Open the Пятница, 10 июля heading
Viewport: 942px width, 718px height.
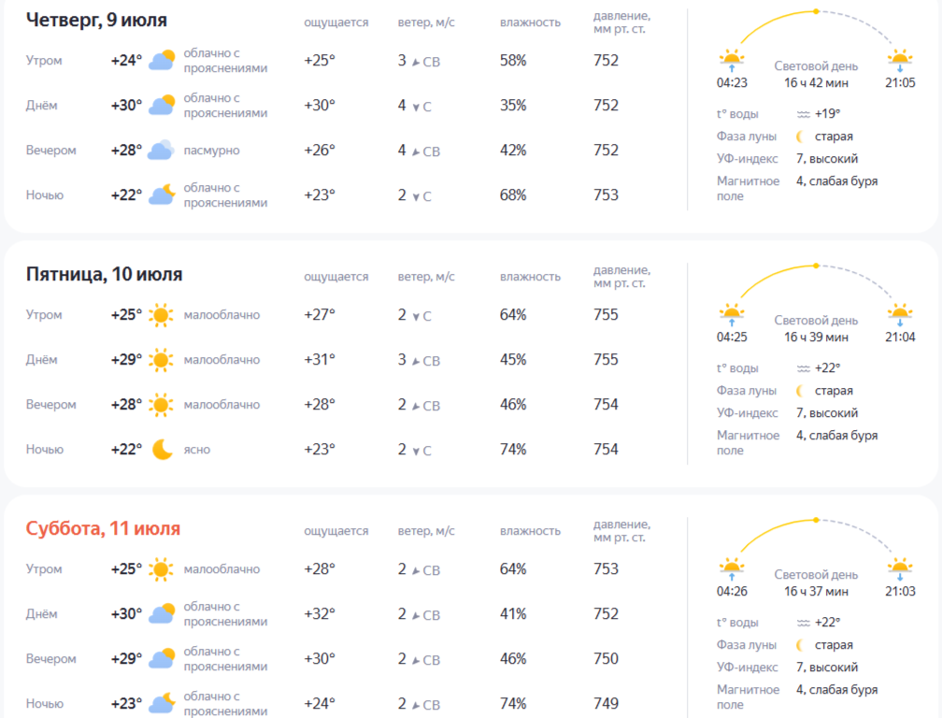pos(104,275)
